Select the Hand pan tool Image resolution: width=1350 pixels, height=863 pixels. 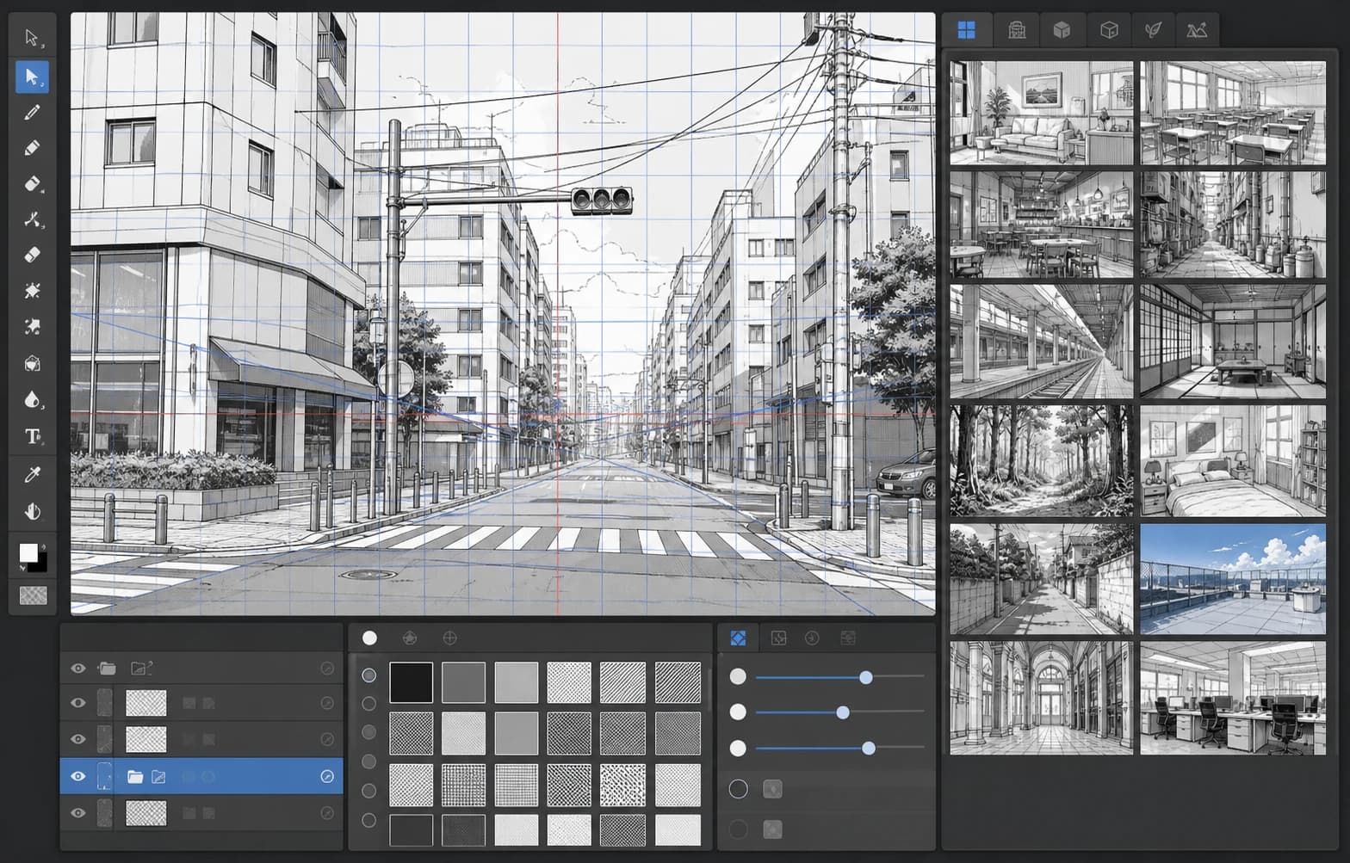pyautogui.click(x=32, y=512)
